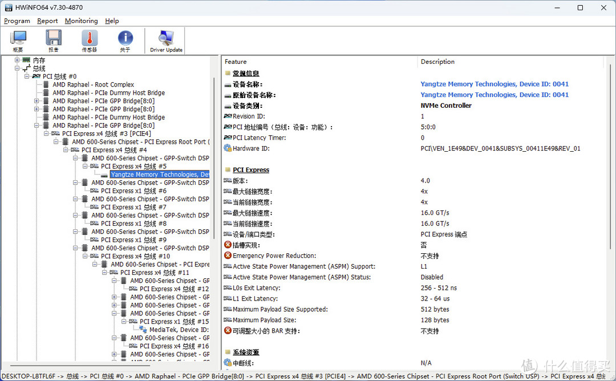Screen dimensions: 616x381
Task: Collapse the 总线 tree node
Action: pyautogui.click(x=17, y=68)
